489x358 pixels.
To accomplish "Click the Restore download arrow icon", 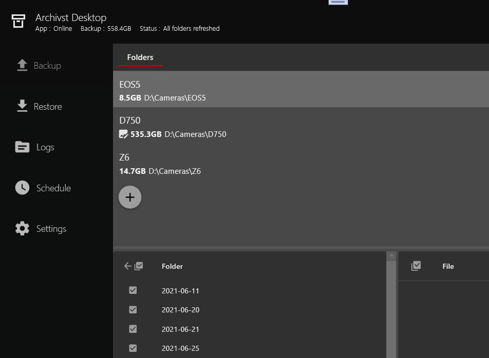I will [22, 106].
